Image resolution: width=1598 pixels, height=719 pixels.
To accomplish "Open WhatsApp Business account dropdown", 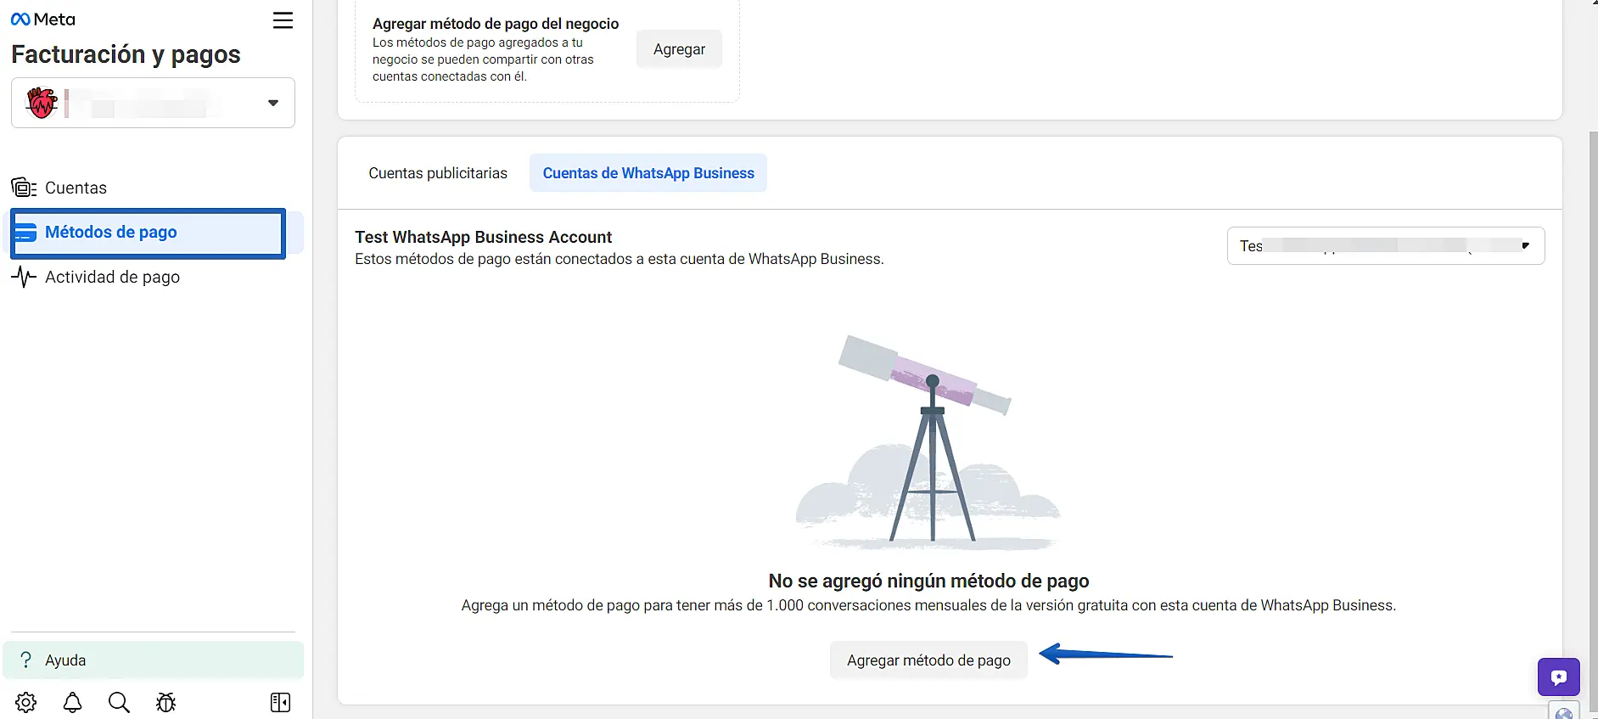I will [1385, 246].
